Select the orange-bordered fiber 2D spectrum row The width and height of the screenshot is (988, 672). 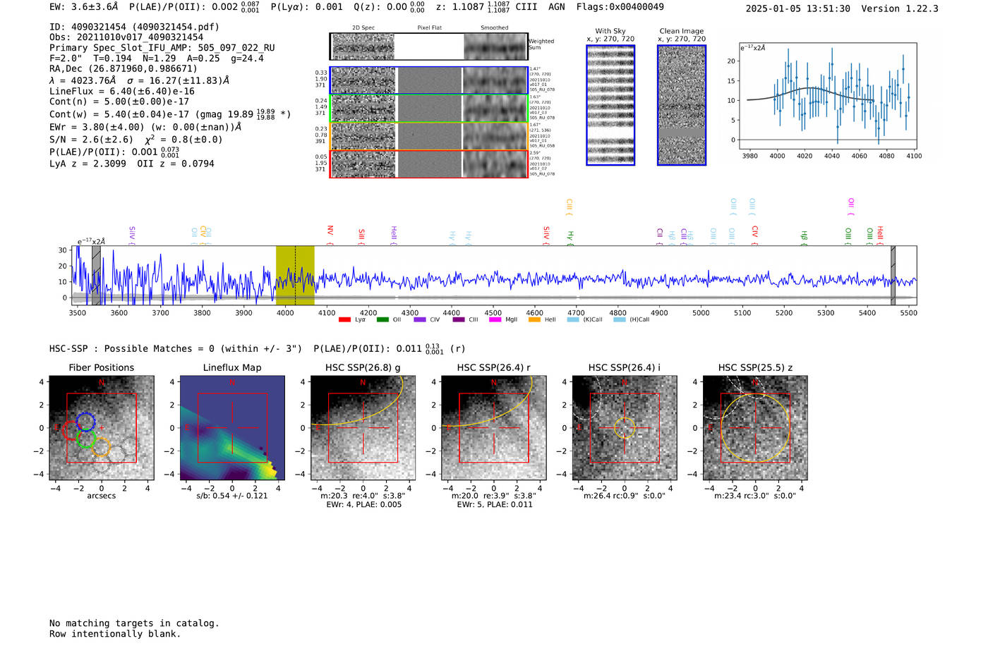pos(429,136)
